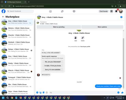Open Zaiya 3 Beds 2 Baths conversation
This screenshot has width=126, height=100.
[17, 92]
